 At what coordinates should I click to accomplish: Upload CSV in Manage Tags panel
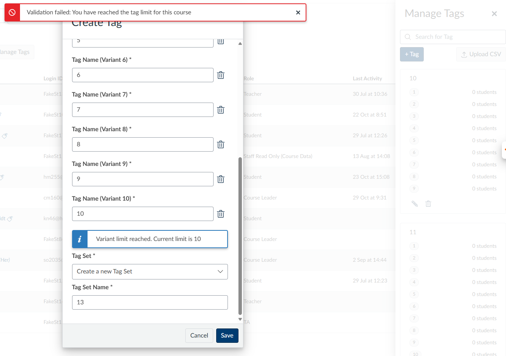(481, 54)
